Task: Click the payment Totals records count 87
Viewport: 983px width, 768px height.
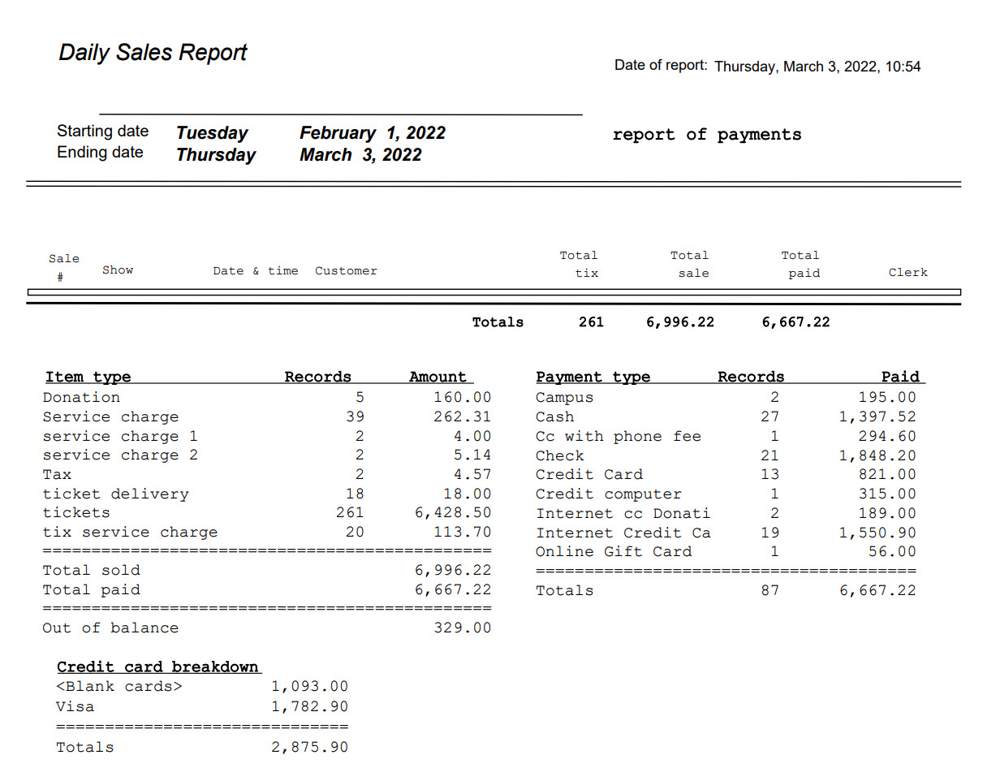Action: coord(770,591)
